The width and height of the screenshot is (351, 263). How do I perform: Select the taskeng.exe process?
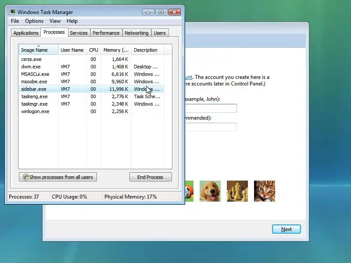click(91, 96)
